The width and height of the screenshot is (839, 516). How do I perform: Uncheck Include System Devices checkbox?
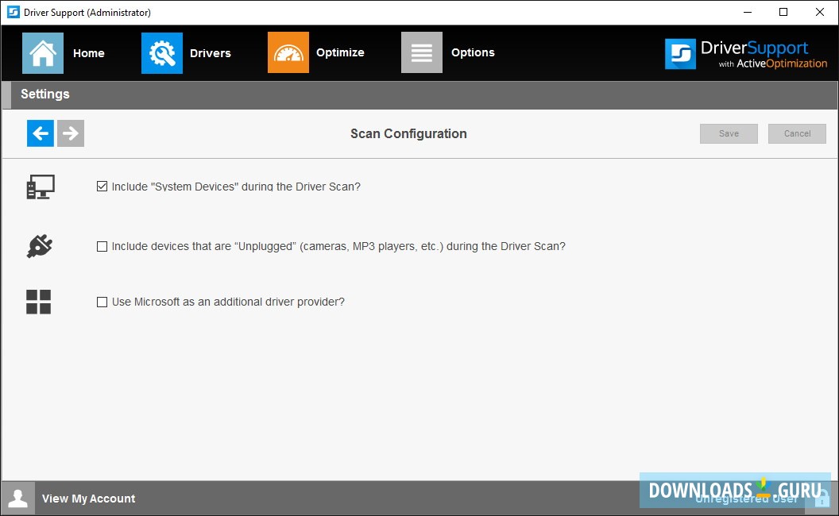(x=102, y=186)
